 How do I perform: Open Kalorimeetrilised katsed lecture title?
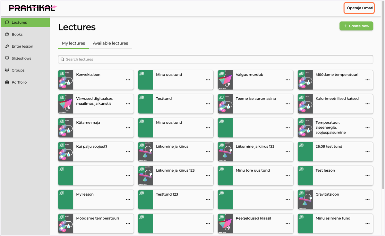click(337, 99)
